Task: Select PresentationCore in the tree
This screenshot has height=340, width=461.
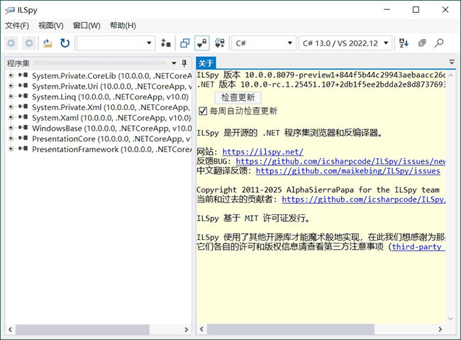Action: point(112,138)
